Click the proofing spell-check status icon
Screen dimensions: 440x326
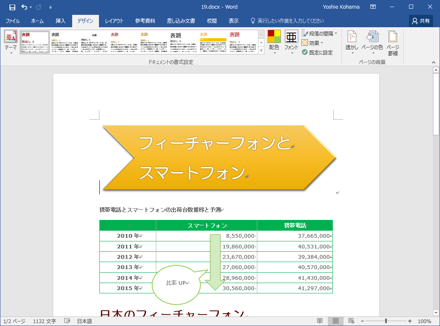(67, 321)
